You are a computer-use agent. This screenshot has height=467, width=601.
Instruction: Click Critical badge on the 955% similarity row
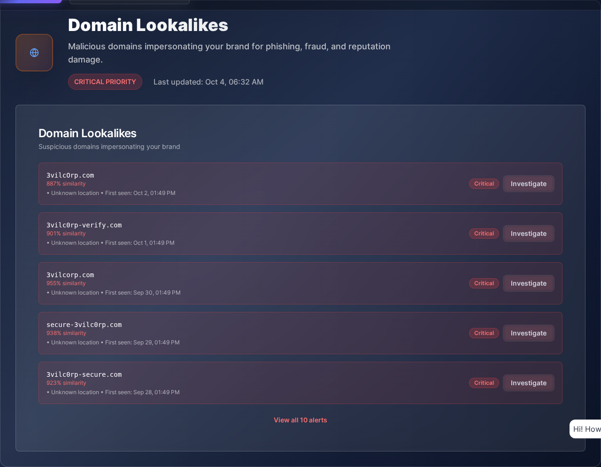[484, 283]
